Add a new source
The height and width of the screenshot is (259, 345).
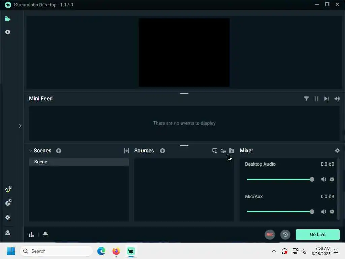pos(163,151)
